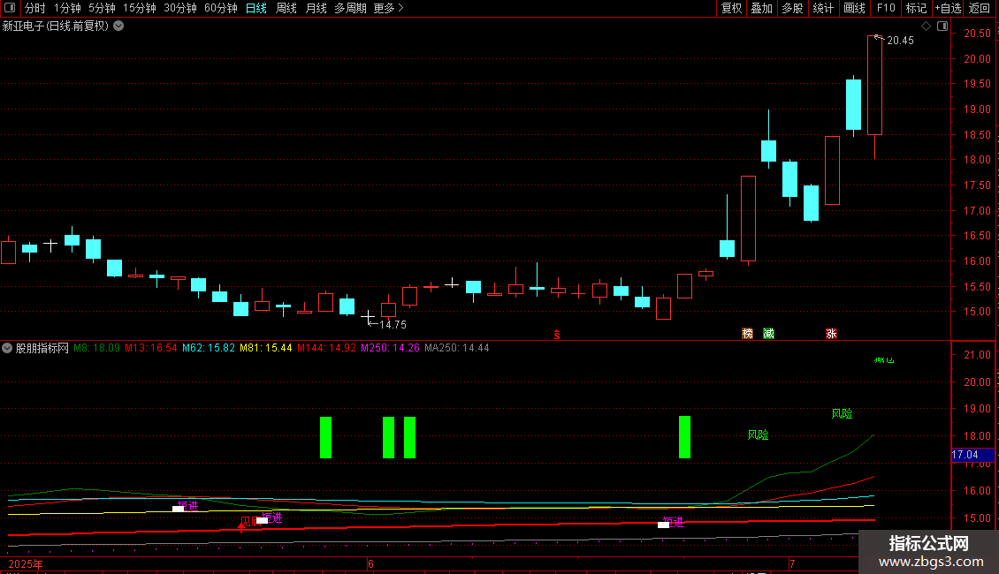The width and height of the screenshot is (999, 574).
Task: Open the 多周期 multi-period view
Action: coord(350,8)
